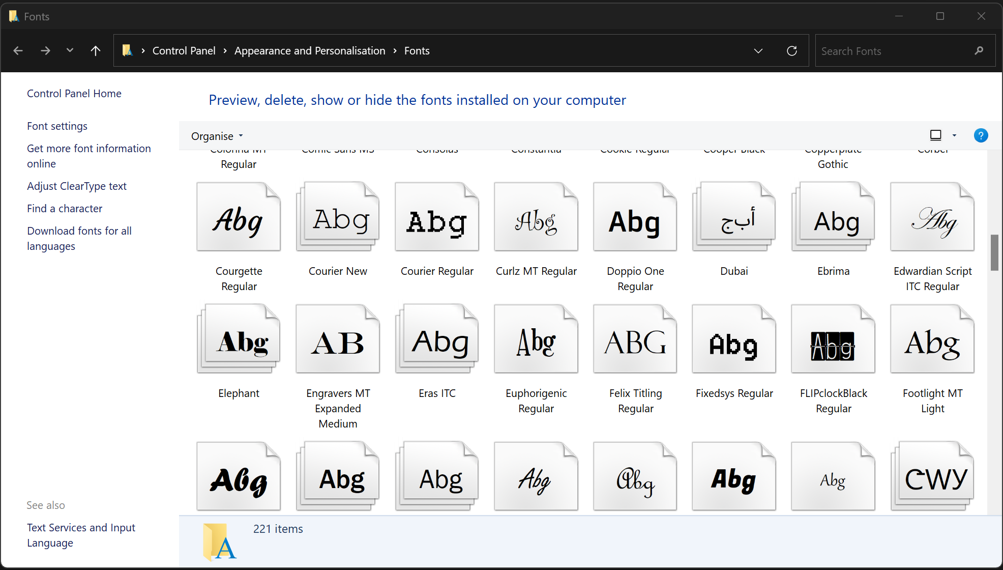Viewport: 1003px width, 570px height.
Task: Open the Find a character link
Action: pos(65,209)
